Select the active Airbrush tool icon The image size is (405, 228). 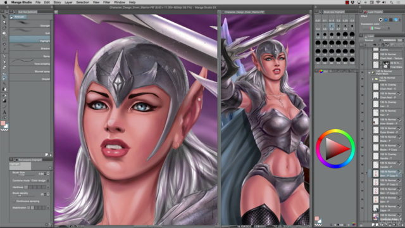coord(4,78)
